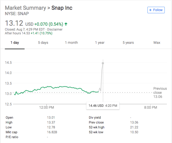Click the Mkt cap value 16.82B
This screenshot has height=143, width=172.
click(52, 132)
